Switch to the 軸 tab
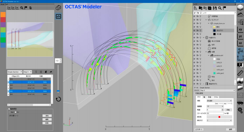 205,97
